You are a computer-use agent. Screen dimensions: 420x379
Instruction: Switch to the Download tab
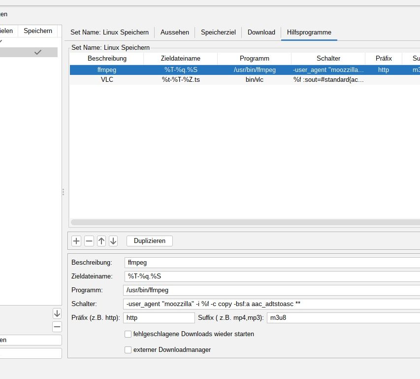(x=261, y=33)
